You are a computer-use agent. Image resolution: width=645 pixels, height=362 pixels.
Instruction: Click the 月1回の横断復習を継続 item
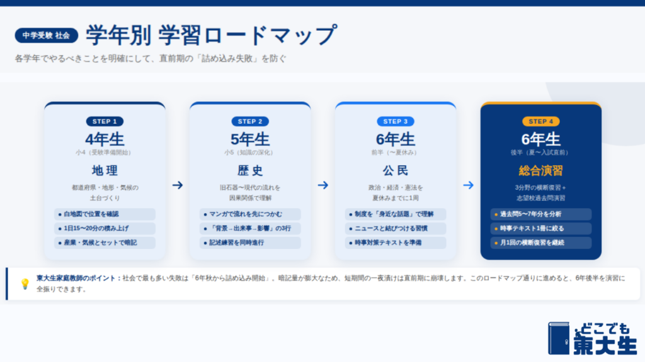tap(541, 243)
